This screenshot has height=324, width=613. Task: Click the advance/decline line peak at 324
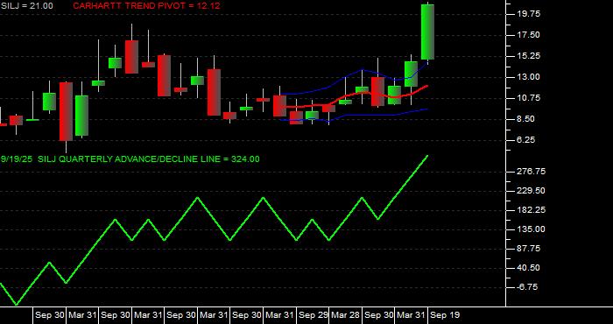(427, 156)
